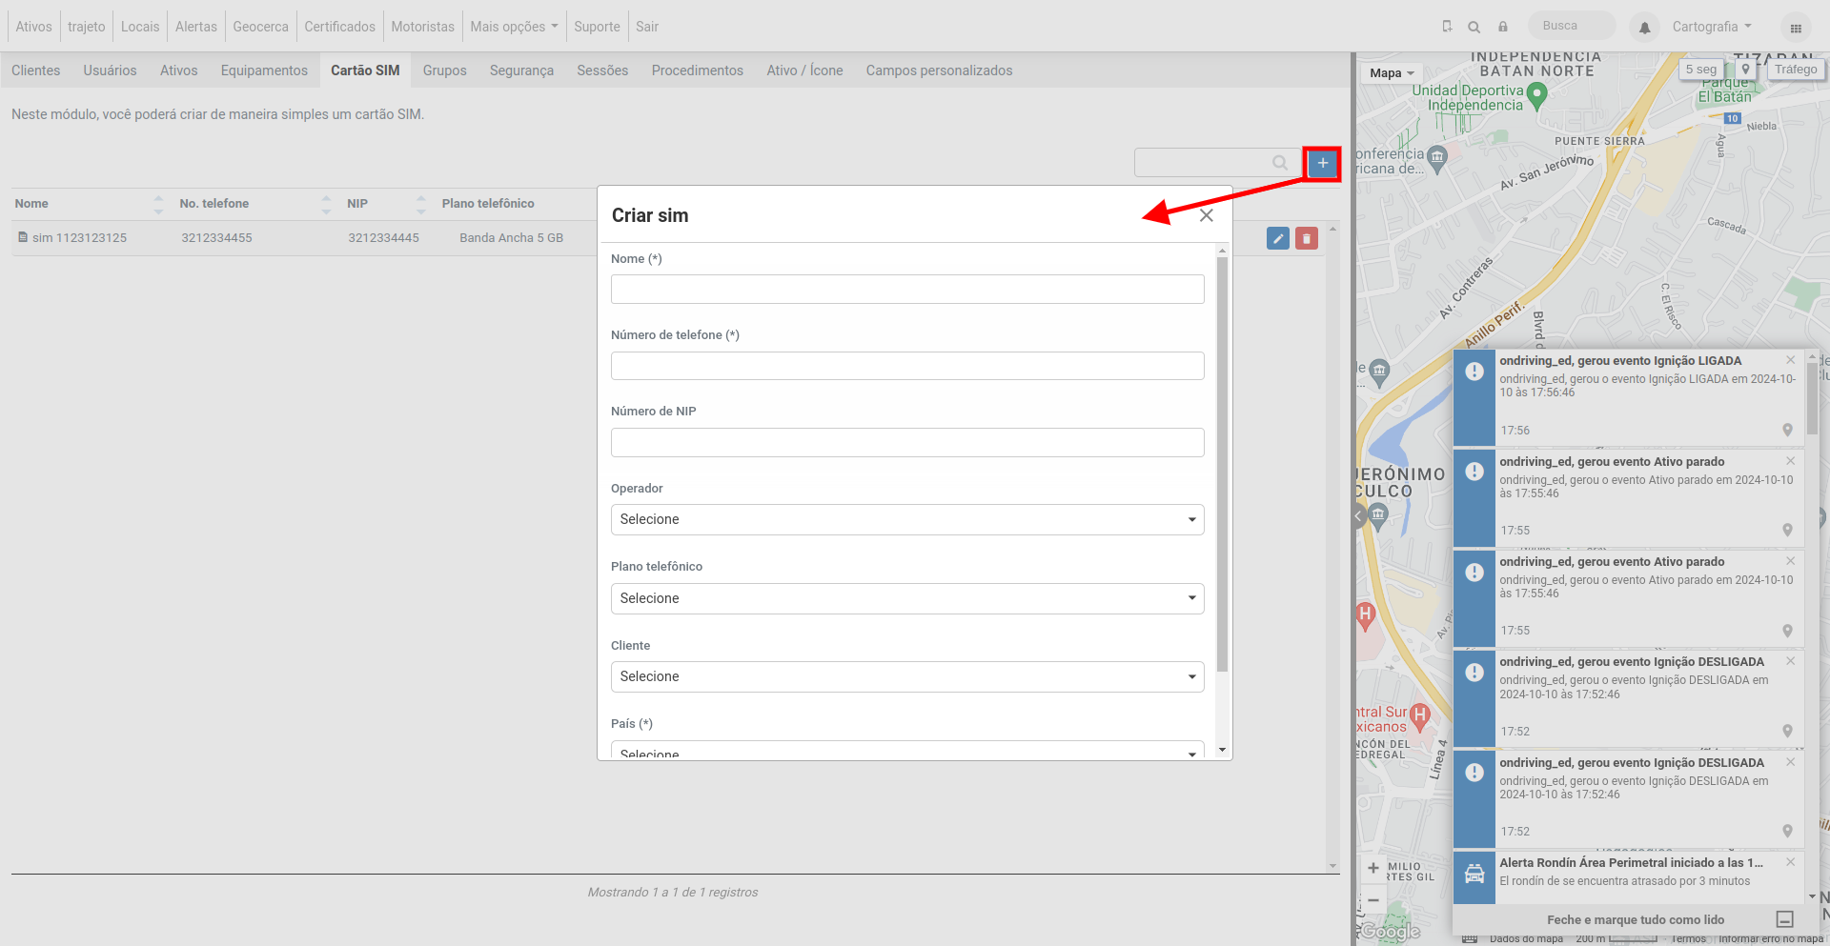Image resolution: width=1830 pixels, height=946 pixels.
Task: Open the Motoristas menu
Action: [422, 27]
